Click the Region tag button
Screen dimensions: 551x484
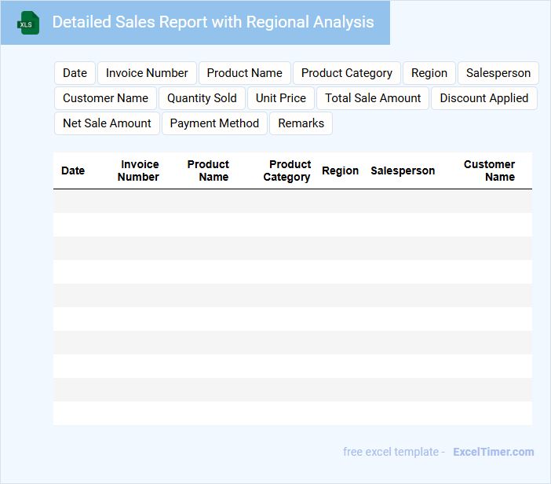pos(429,73)
